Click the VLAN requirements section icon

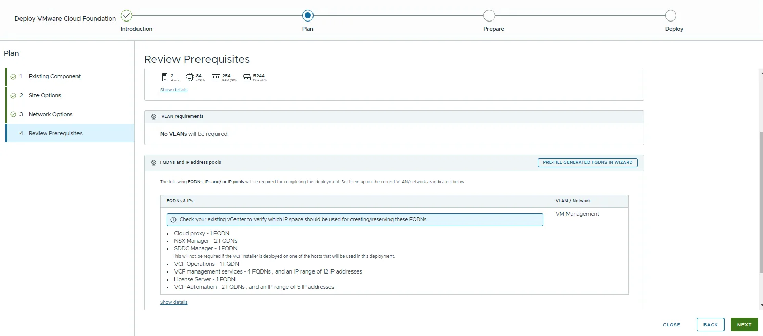coord(154,117)
